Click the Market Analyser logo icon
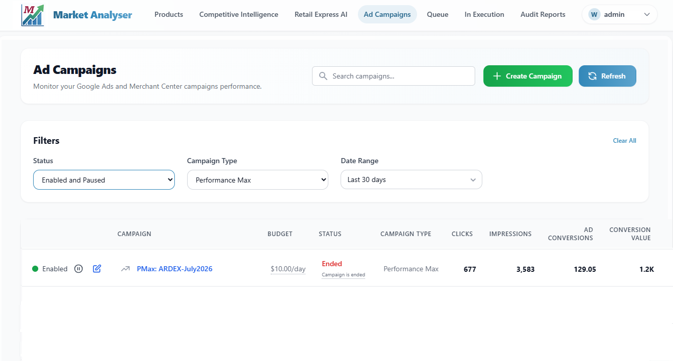This screenshot has width=673, height=361. pyautogui.click(x=33, y=15)
